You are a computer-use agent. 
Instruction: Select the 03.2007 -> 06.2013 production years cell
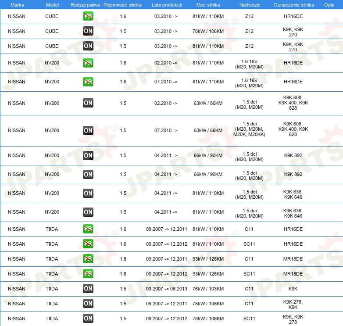pyautogui.click(x=167, y=289)
